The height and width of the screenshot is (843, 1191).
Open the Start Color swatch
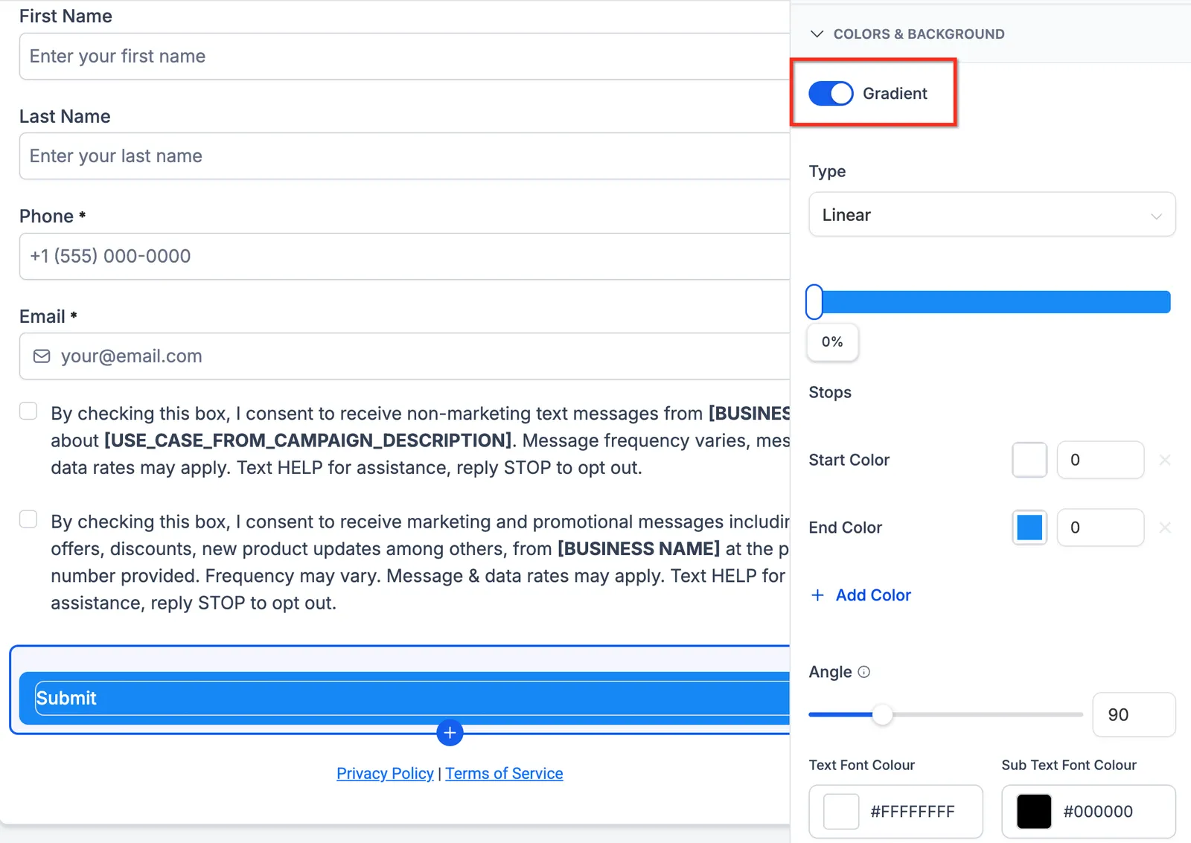pos(1029,460)
